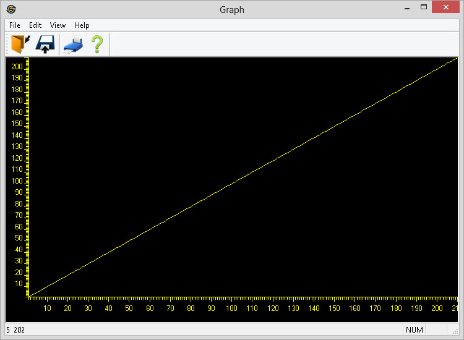
Task: Click the NUM indicator in status bar
Action: [x=415, y=330]
